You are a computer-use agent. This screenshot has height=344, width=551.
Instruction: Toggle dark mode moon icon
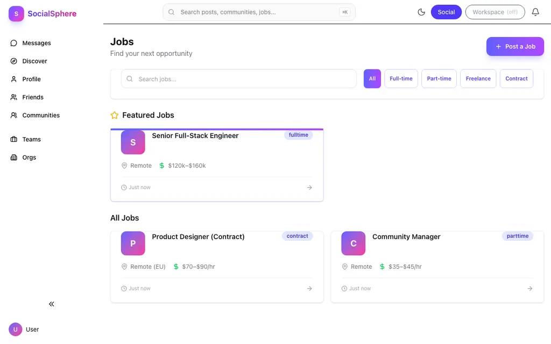click(x=421, y=12)
